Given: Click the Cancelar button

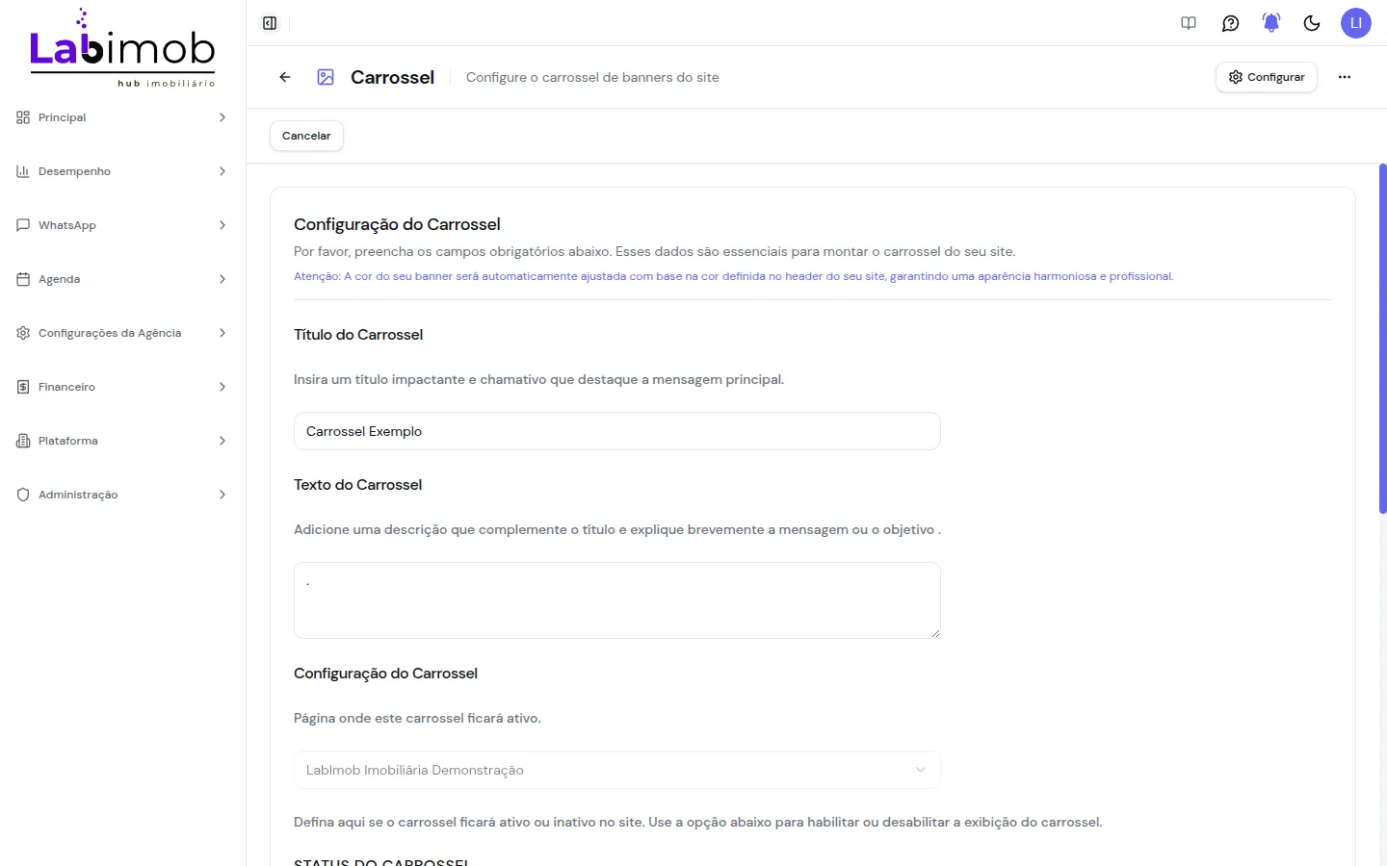Looking at the screenshot, I should click(306, 136).
